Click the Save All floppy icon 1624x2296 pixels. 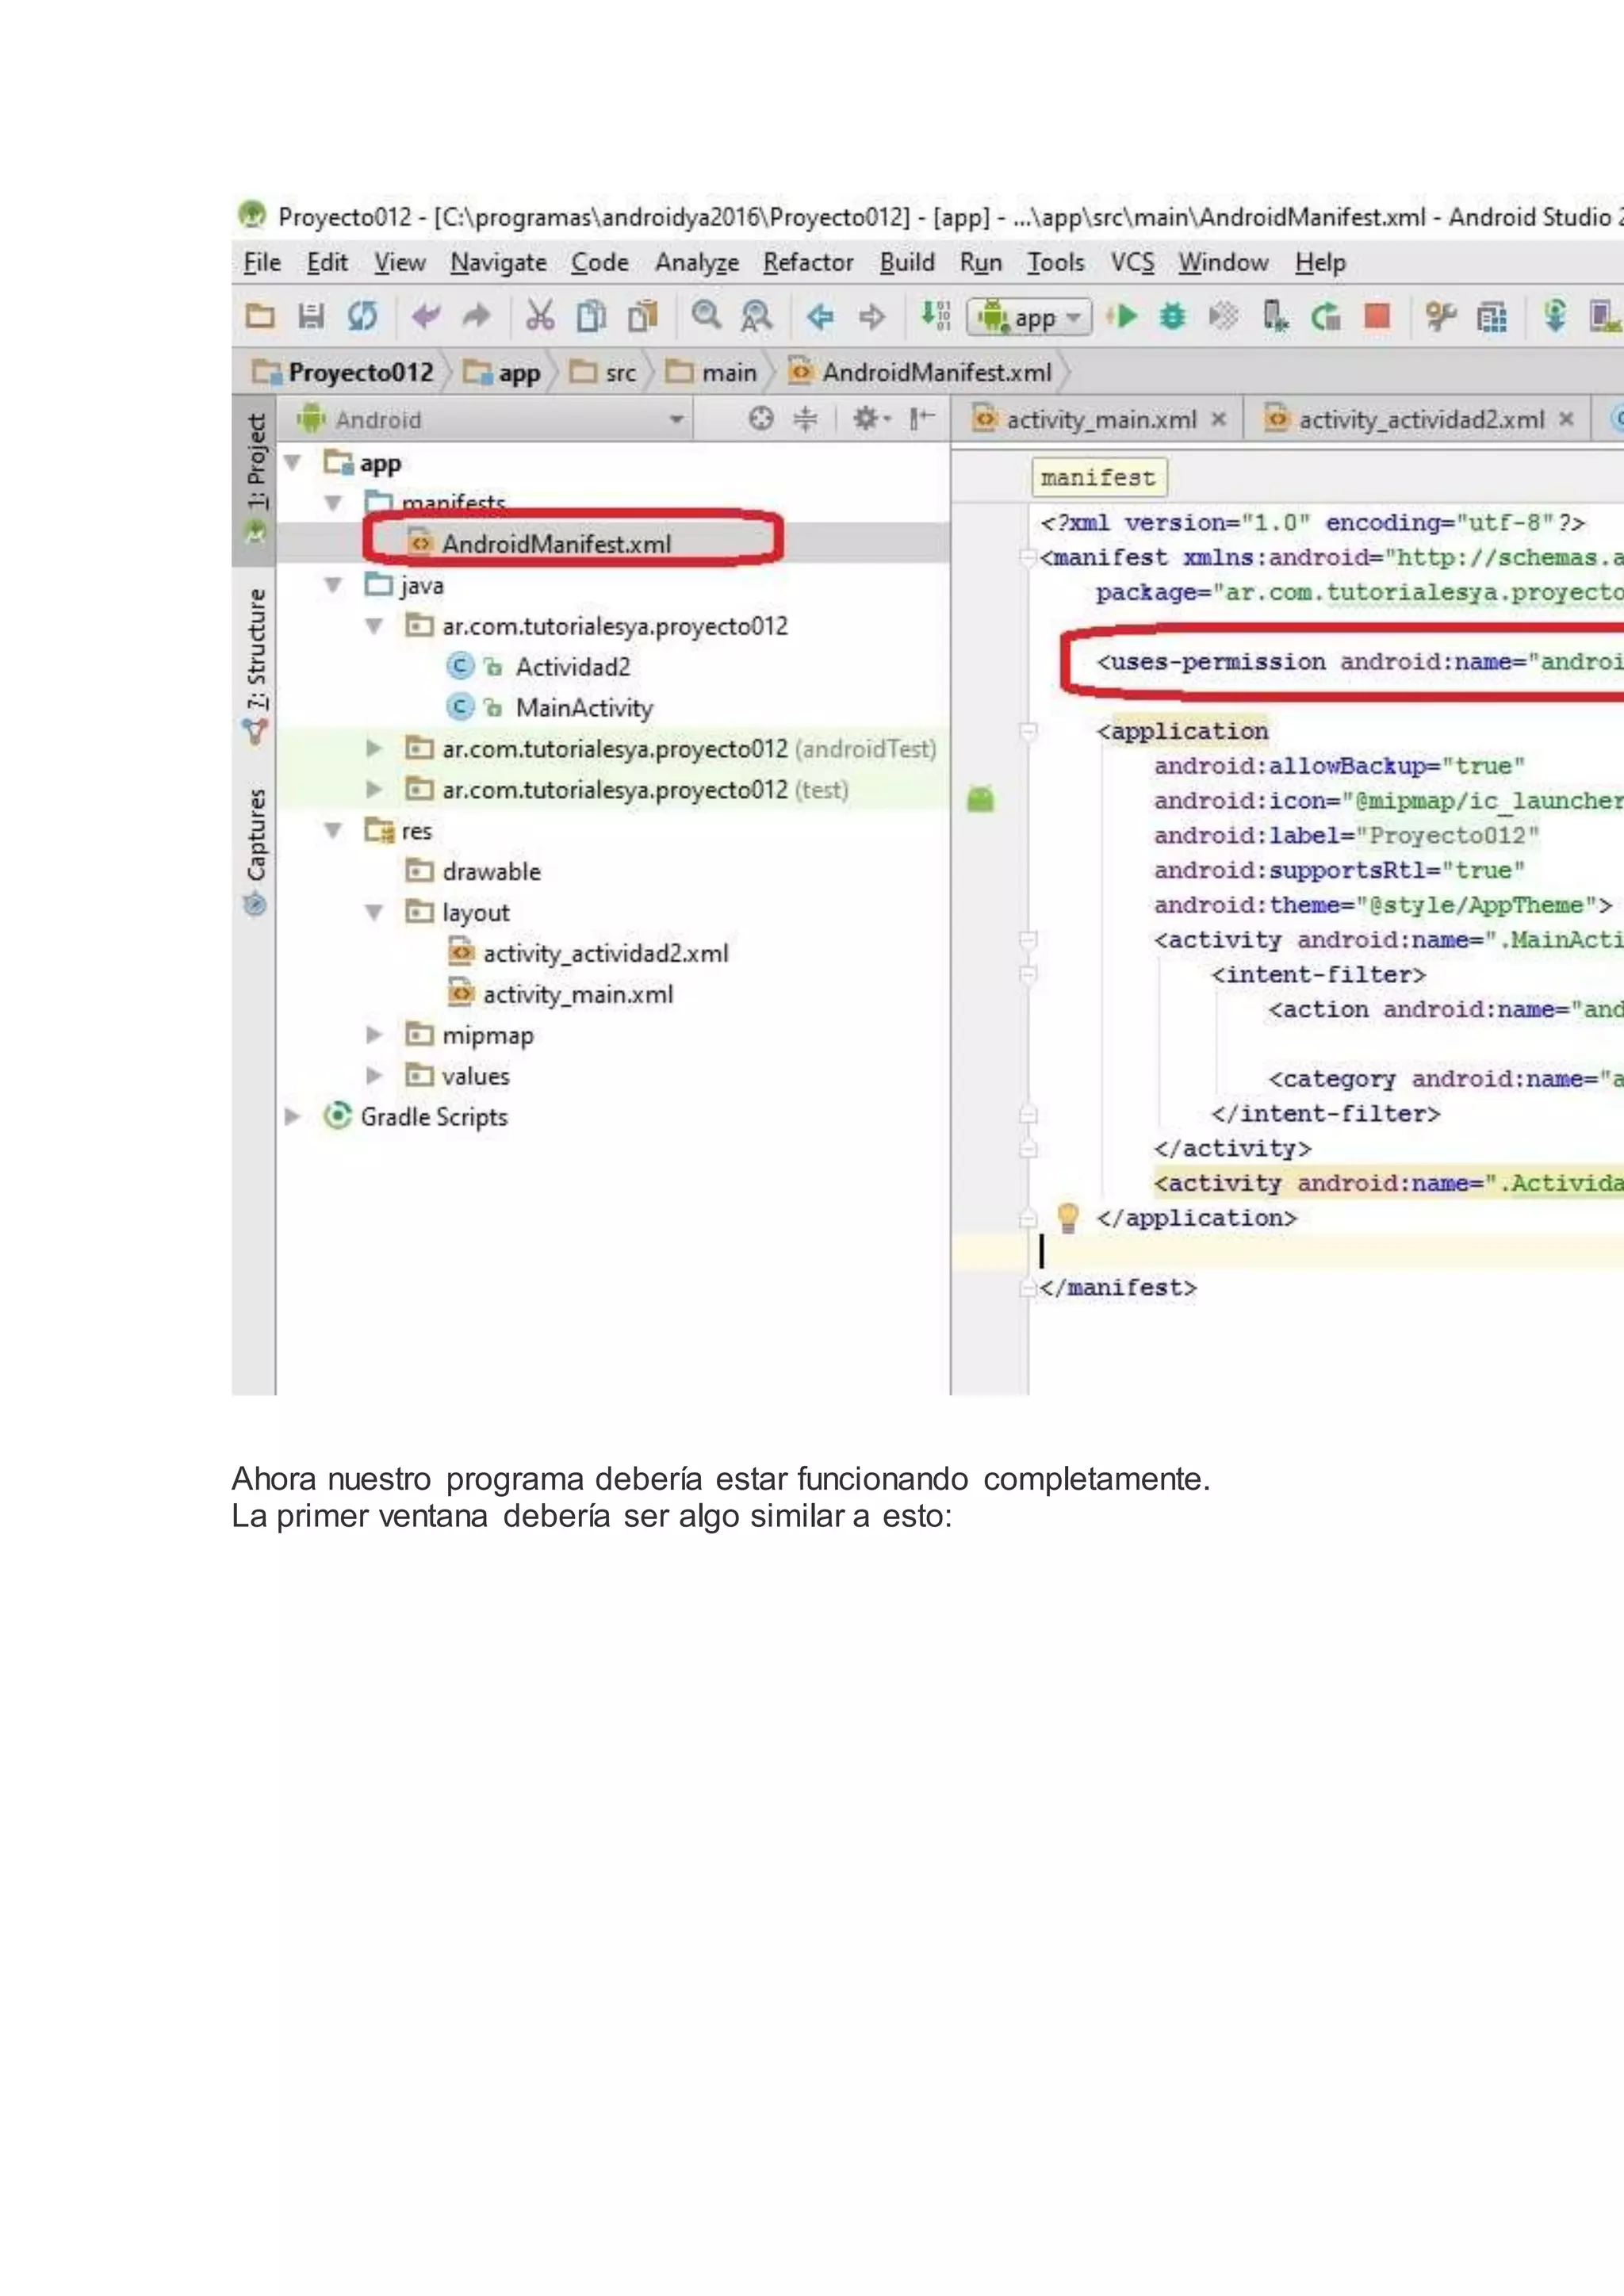pyautogui.click(x=311, y=317)
